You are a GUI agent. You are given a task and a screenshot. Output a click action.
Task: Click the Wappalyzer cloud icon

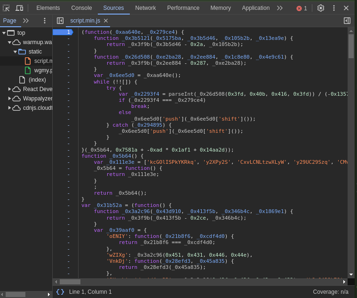(x=16, y=99)
